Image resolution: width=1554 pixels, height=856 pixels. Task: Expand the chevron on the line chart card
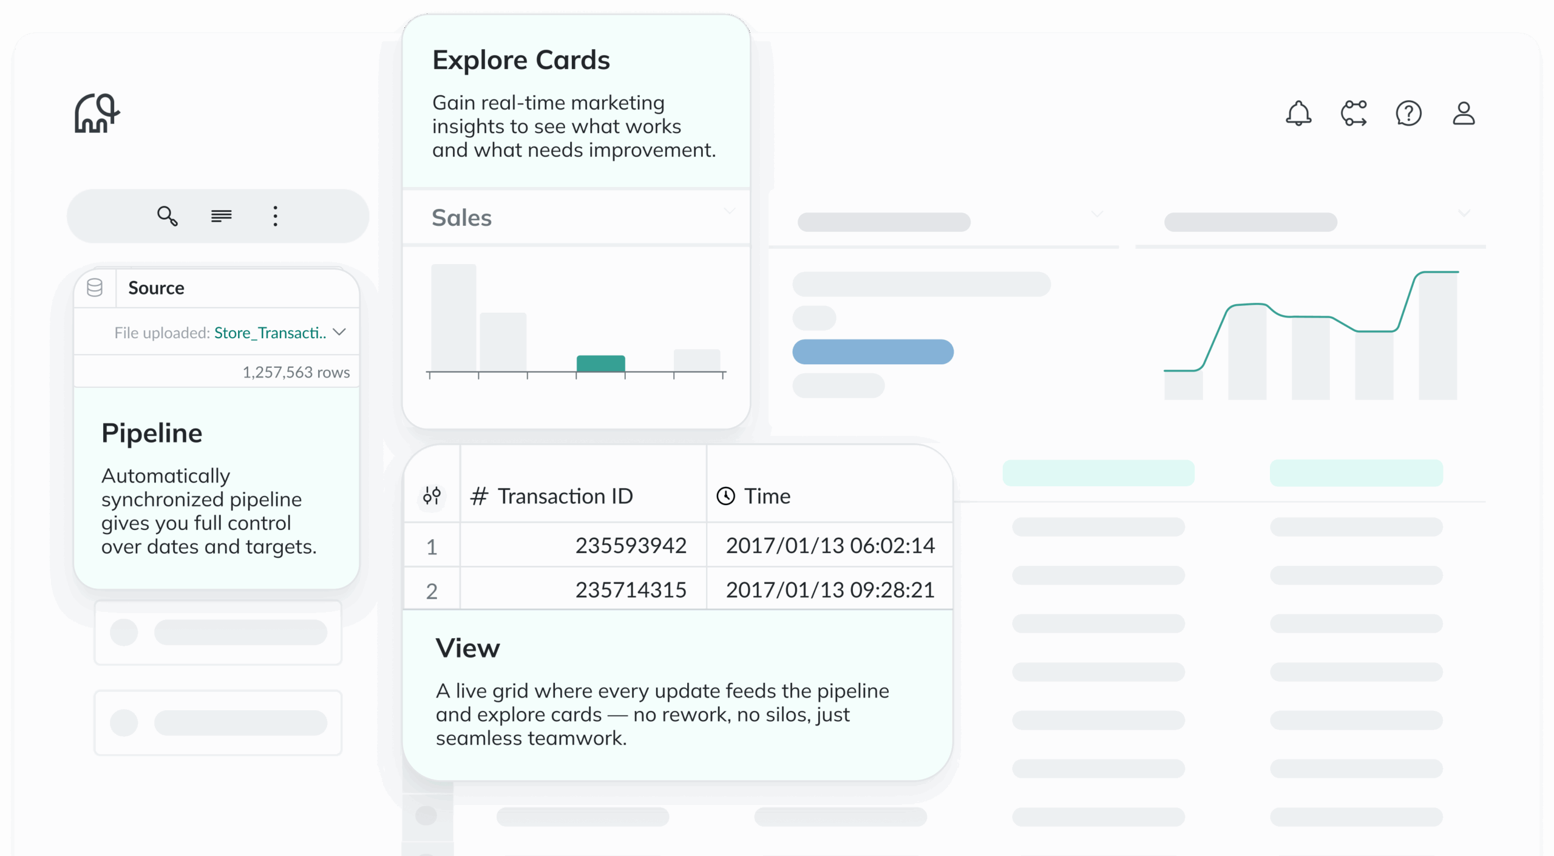(x=1464, y=213)
